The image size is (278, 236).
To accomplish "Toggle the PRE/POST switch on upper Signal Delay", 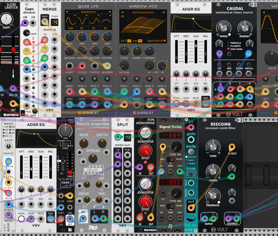I will [170, 159].
